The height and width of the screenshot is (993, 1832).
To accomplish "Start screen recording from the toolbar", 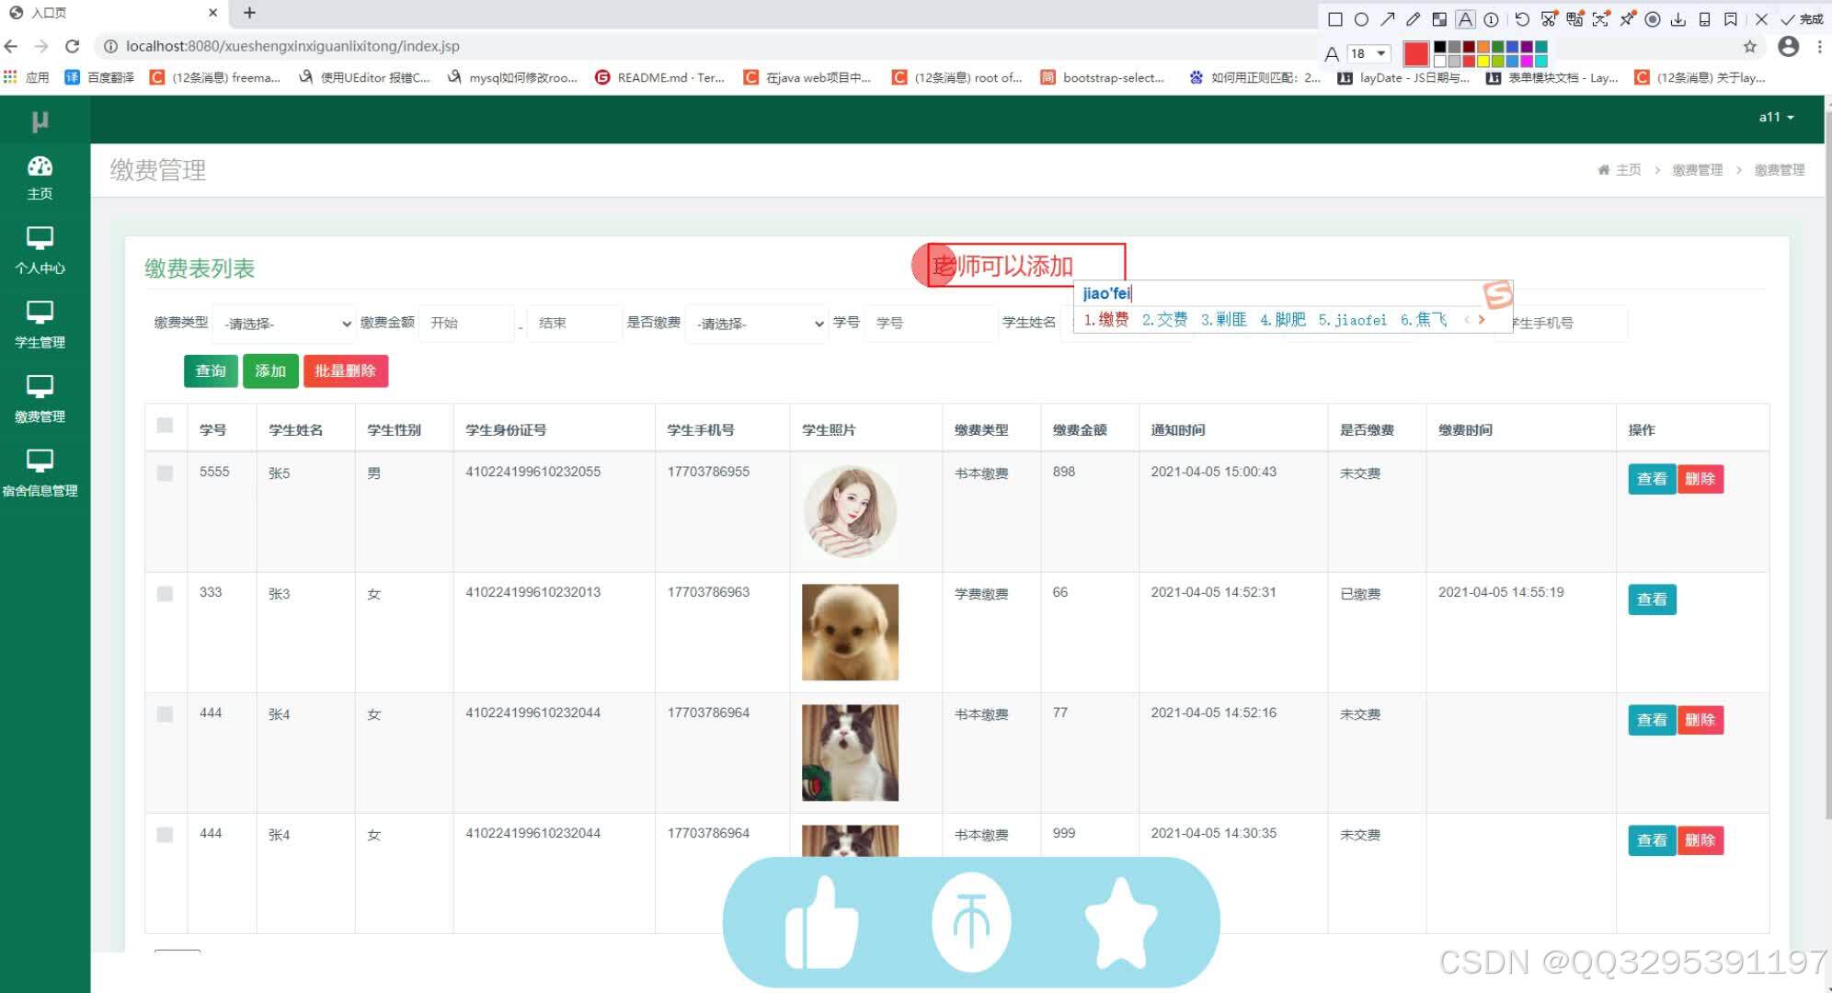I will 1653,19.
